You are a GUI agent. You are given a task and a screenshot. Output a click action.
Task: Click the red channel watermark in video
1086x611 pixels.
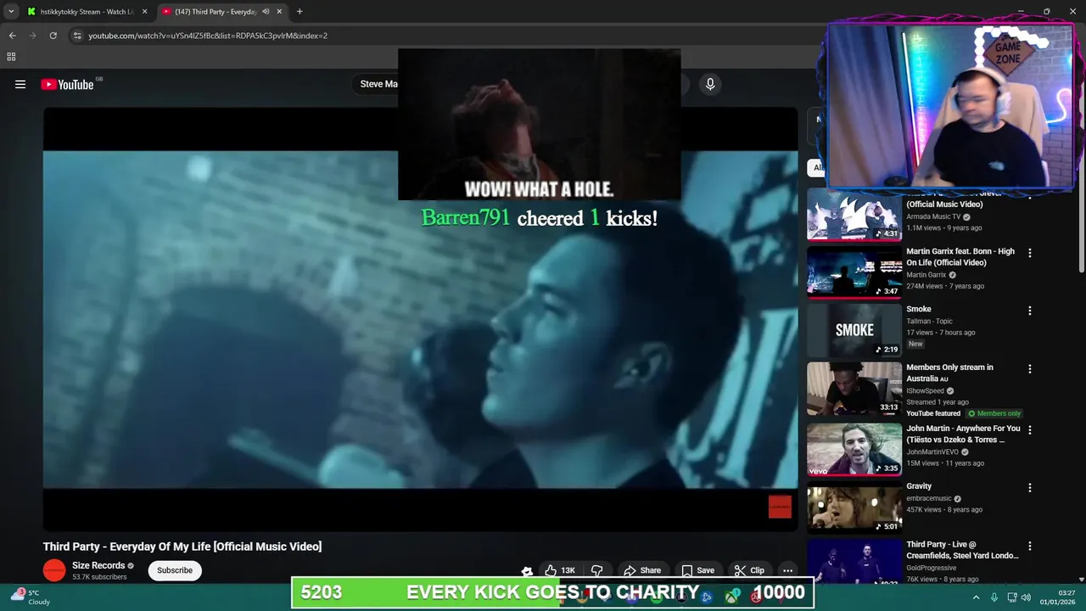(780, 507)
